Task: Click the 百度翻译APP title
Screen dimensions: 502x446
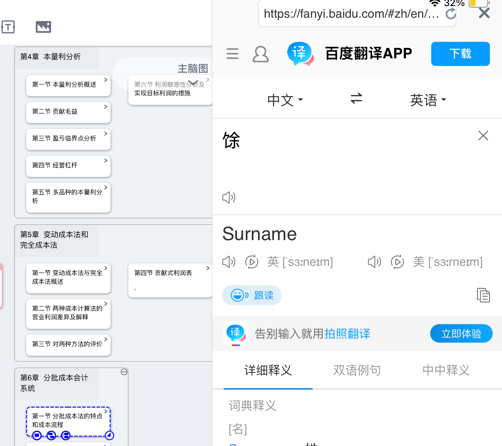Action: [x=368, y=53]
